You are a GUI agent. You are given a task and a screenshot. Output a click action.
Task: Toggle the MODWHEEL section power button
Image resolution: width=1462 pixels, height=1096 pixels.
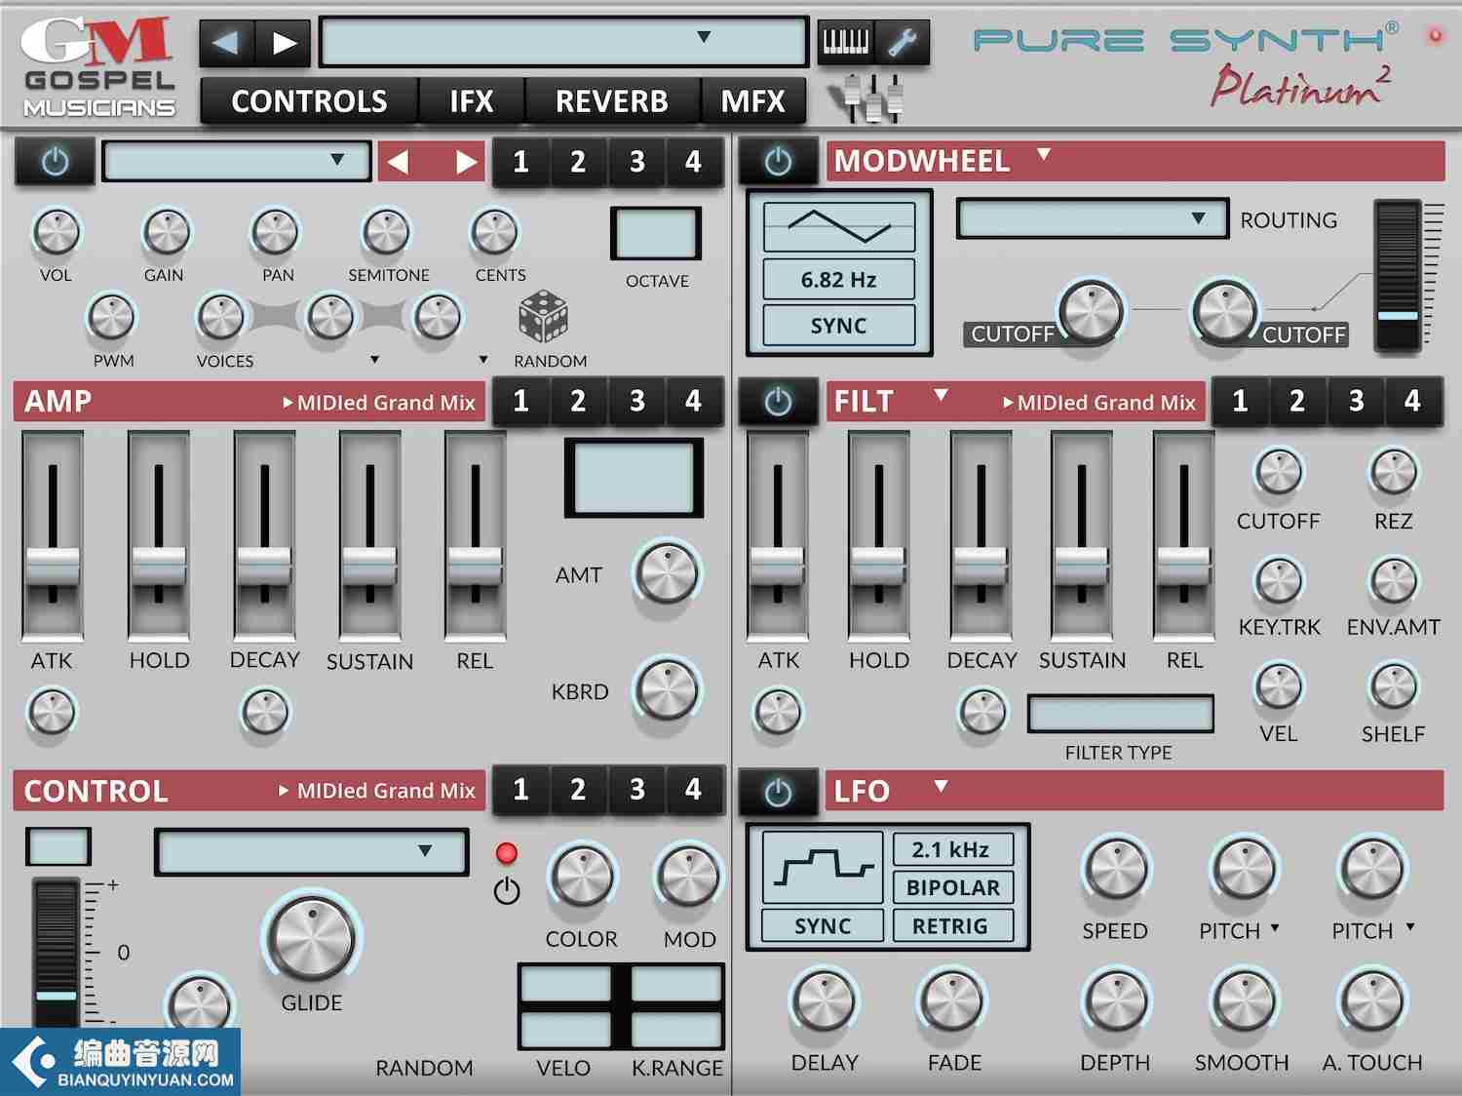click(778, 162)
